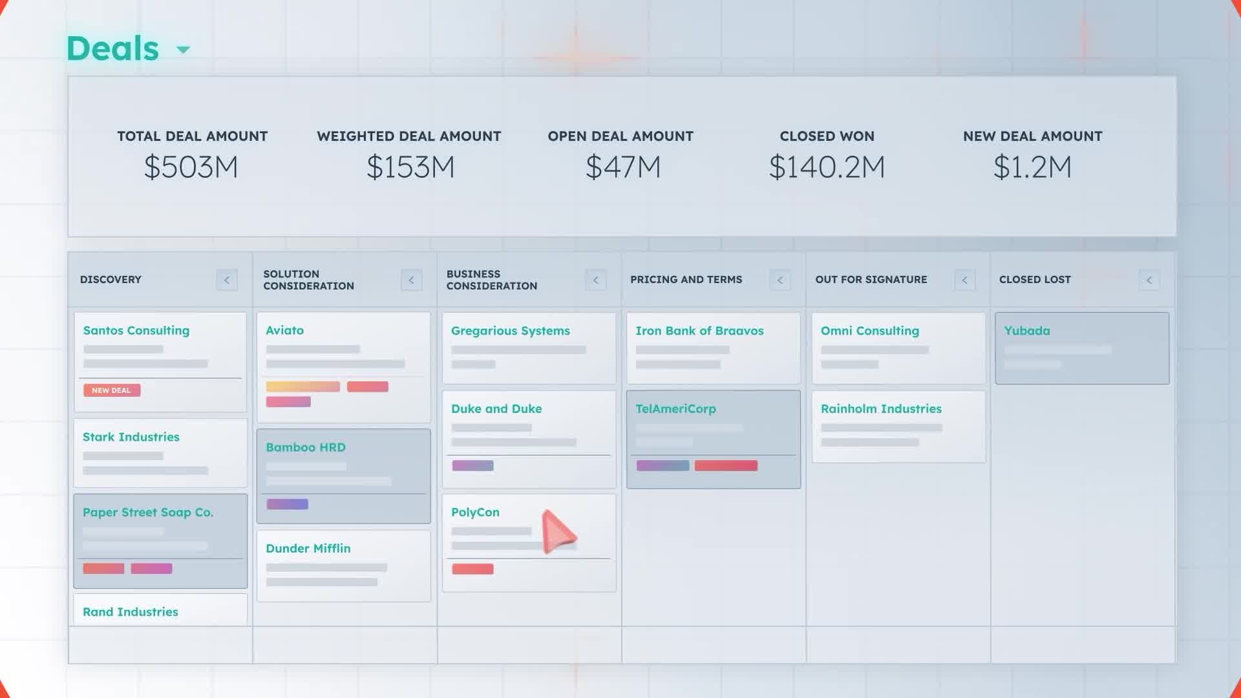Image resolution: width=1241 pixels, height=698 pixels.
Task: Click the Closed Won $140.2M value
Action: click(x=827, y=167)
